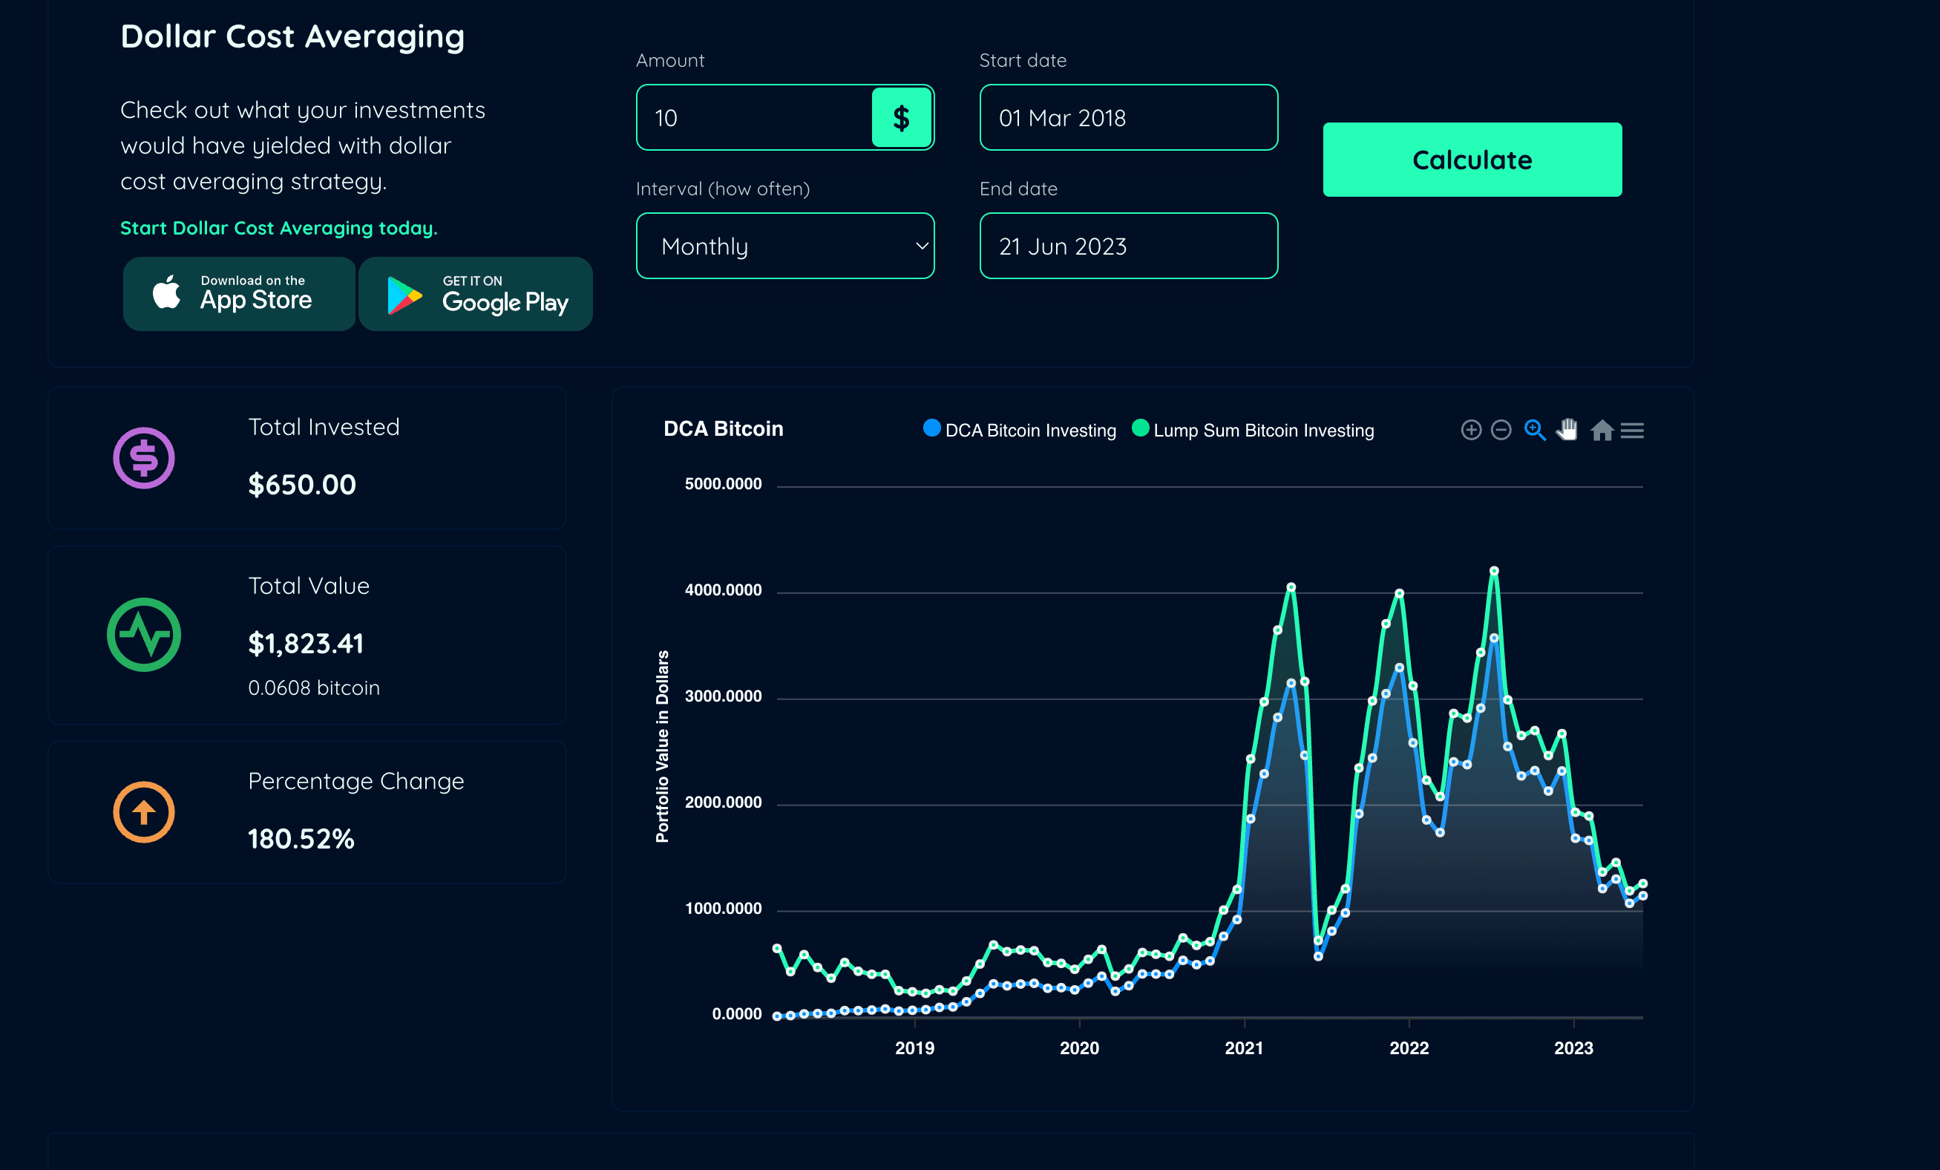1940x1170 pixels.
Task: Click the 2000.0000 y-axis label
Action: [x=723, y=803]
